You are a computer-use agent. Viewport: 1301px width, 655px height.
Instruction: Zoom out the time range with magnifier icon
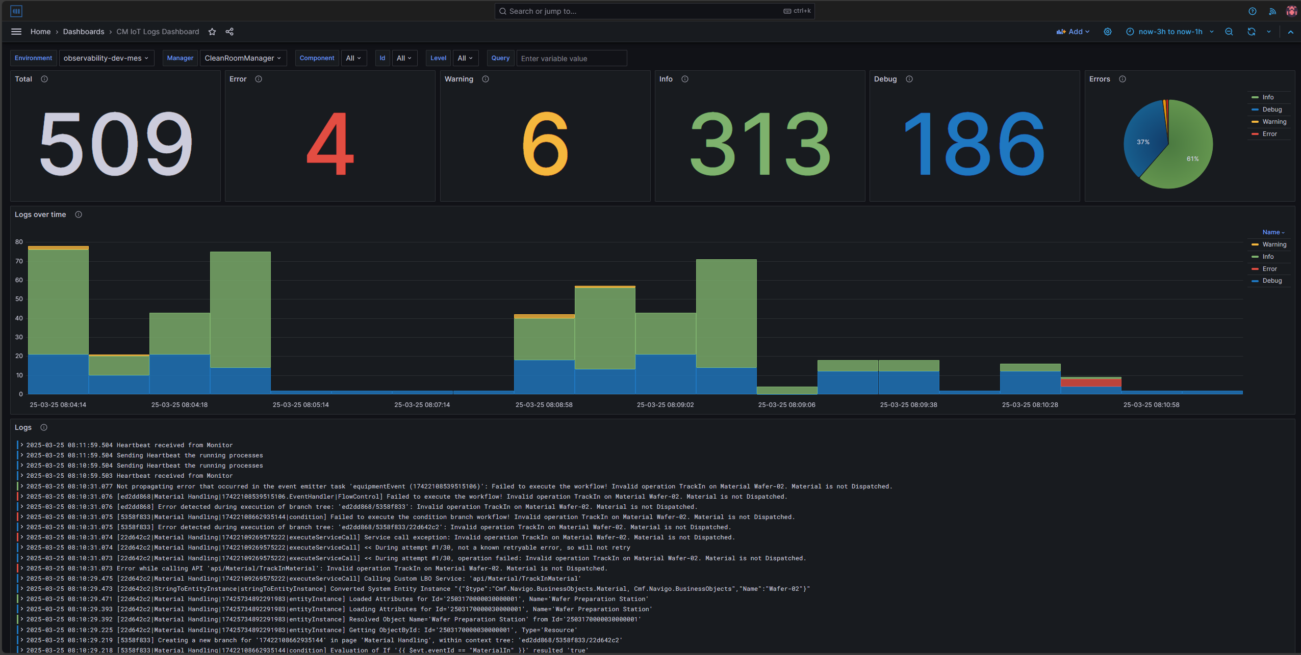pyautogui.click(x=1229, y=31)
